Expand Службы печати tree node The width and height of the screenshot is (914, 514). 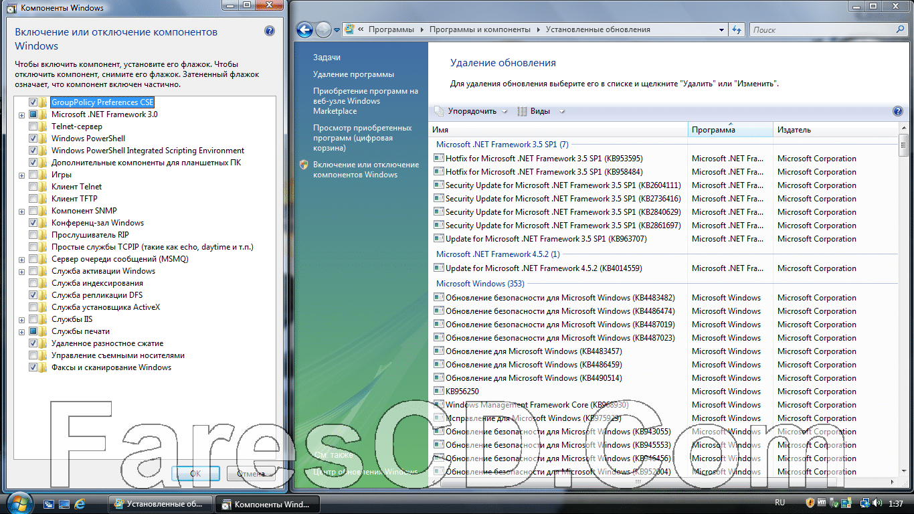[x=22, y=332]
